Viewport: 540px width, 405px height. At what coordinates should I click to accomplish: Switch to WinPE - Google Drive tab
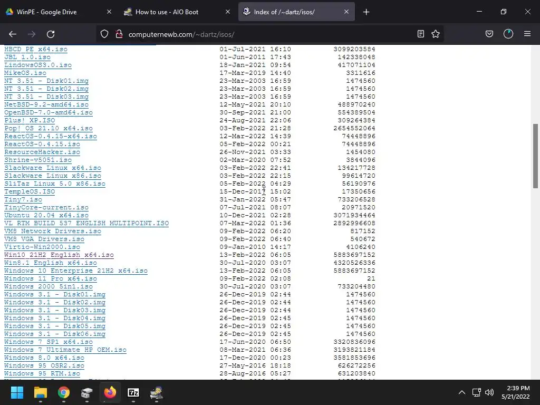coord(59,12)
